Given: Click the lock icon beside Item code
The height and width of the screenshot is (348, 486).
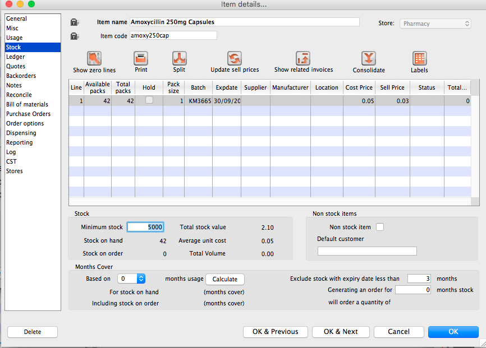Looking at the screenshot, I should 75,36.
